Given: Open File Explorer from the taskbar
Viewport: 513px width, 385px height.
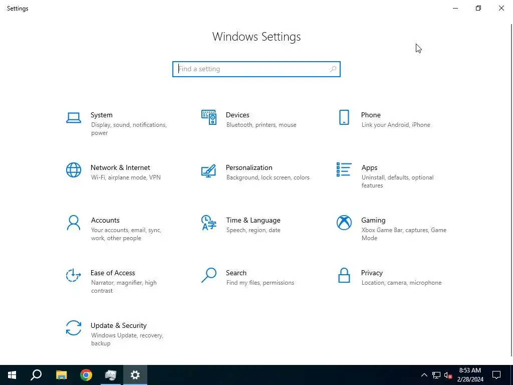Looking at the screenshot, I should (x=61, y=375).
